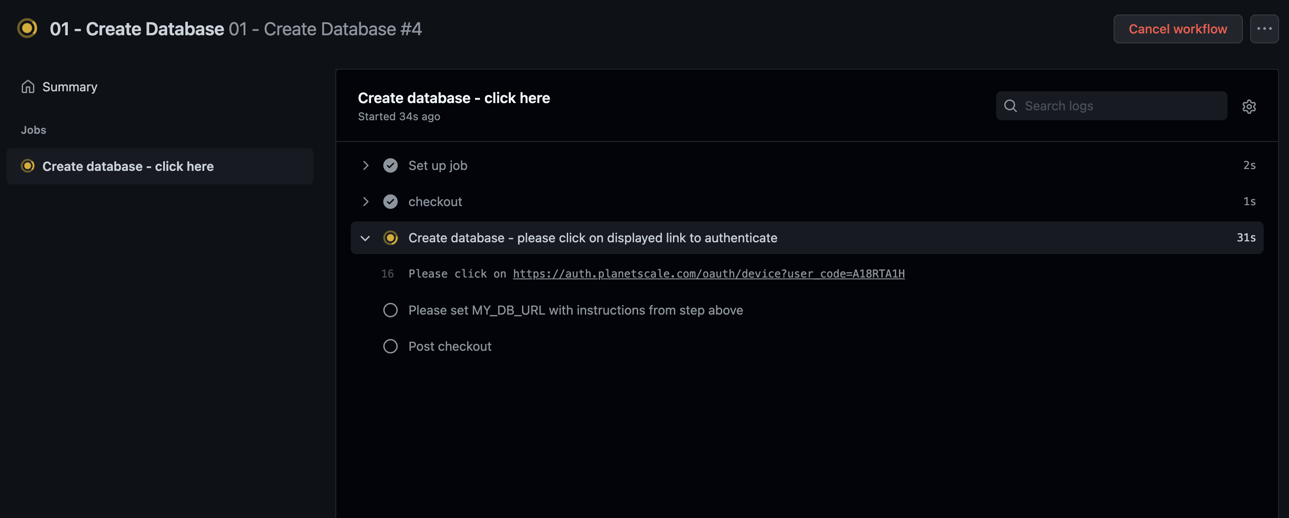This screenshot has height=518, width=1289.
Task: Select log line number 16
Action: tap(388, 273)
